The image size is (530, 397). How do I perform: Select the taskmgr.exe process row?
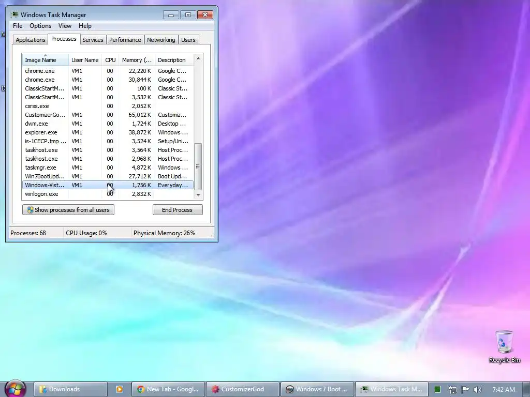[x=108, y=167]
